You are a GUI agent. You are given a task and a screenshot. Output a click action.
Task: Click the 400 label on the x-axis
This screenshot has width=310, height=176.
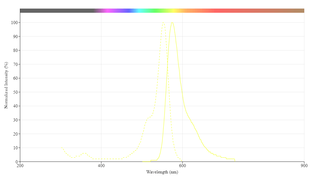click(101, 165)
